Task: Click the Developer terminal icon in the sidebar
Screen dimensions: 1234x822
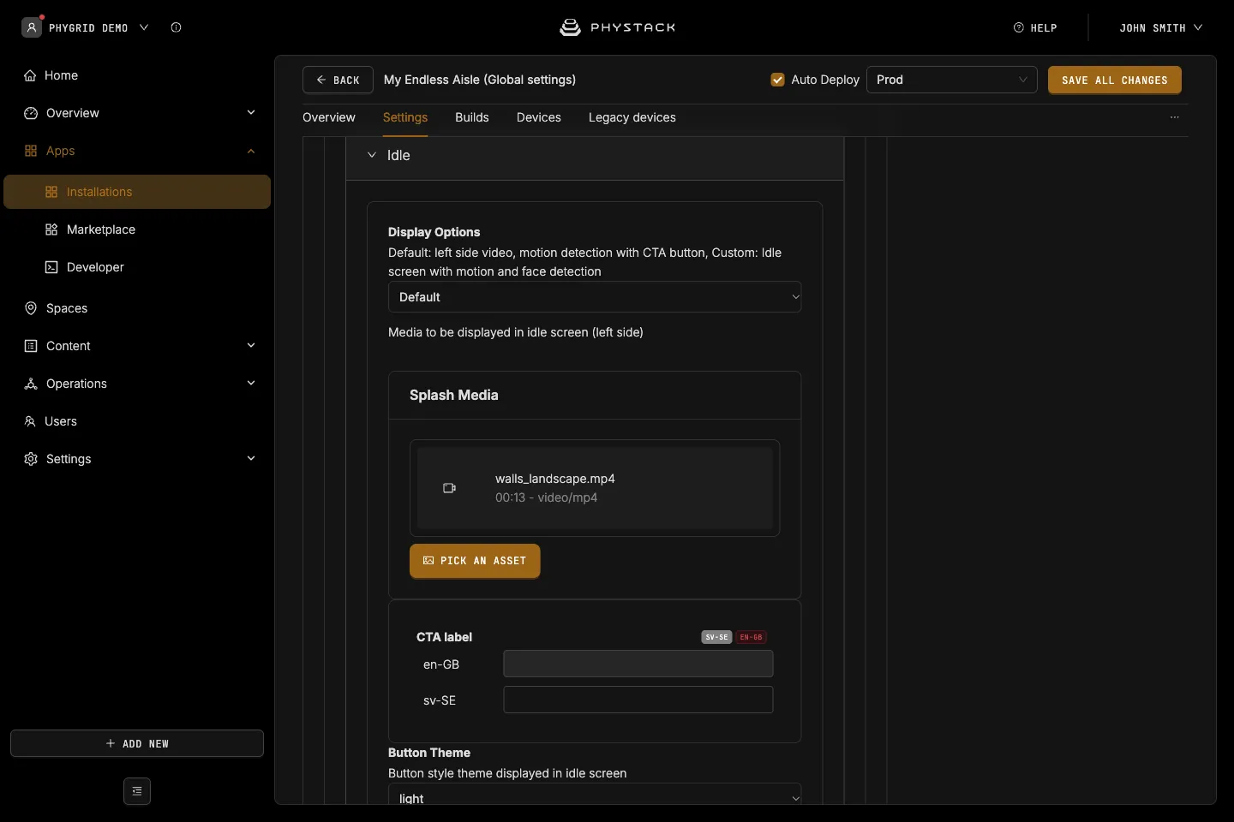Action: [x=51, y=267]
